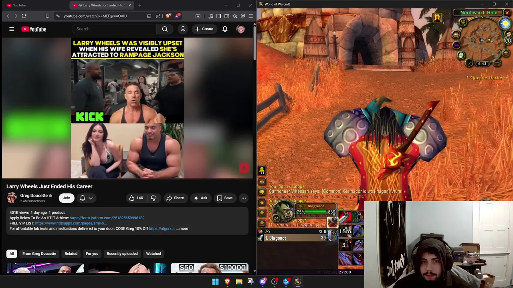Toggle the browser sidebar panel
The height and width of the screenshot is (288, 513).
tap(218, 16)
